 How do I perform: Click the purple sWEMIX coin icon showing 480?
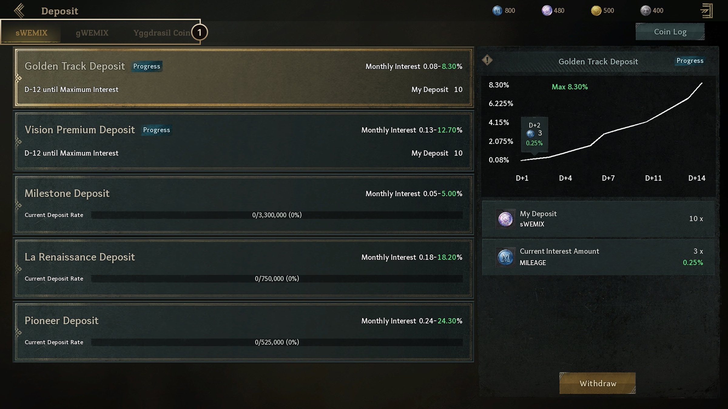click(547, 11)
